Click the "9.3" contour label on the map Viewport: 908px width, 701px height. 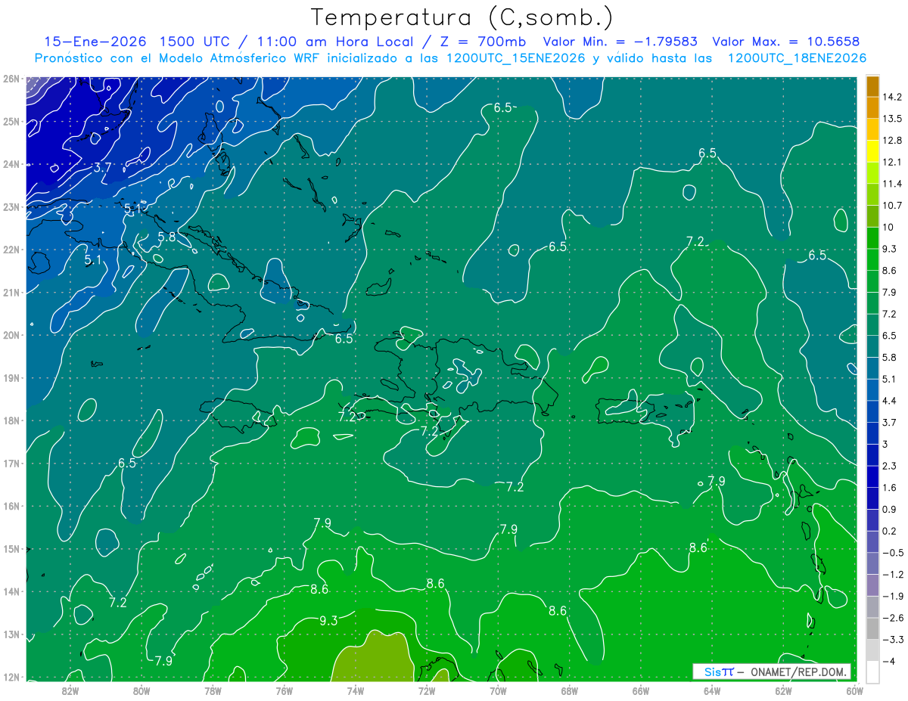(x=328, y=621)
